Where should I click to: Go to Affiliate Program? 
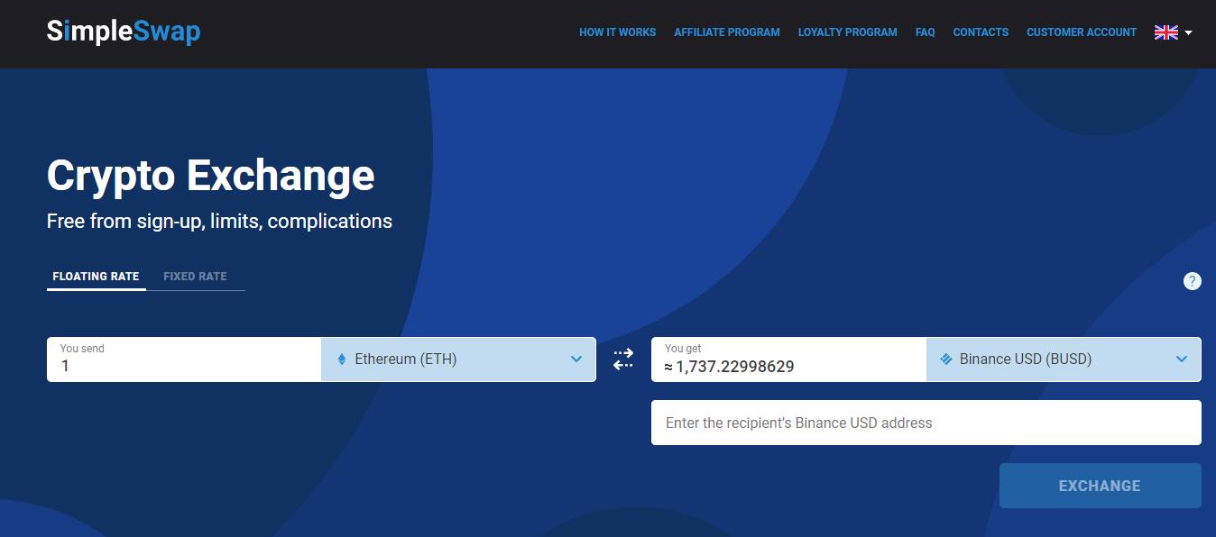727,32
